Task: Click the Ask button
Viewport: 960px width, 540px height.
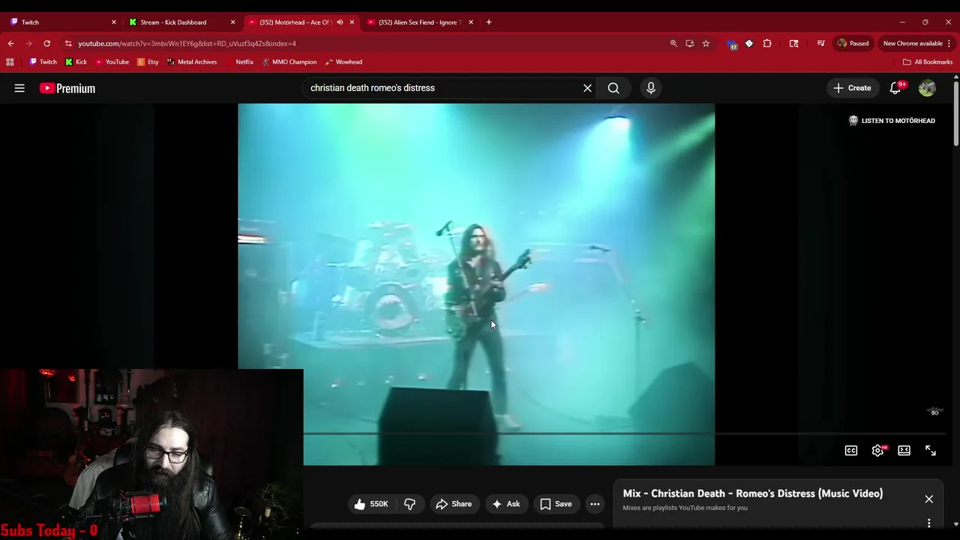Action: [506, 504]
